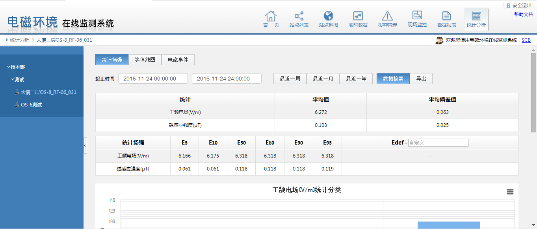Click the E5 column header
Screen dimensions: 537x229
click(184, 143)
